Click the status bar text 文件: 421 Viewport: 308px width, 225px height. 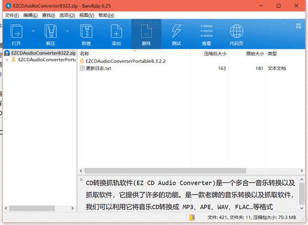tap(217, 217)
